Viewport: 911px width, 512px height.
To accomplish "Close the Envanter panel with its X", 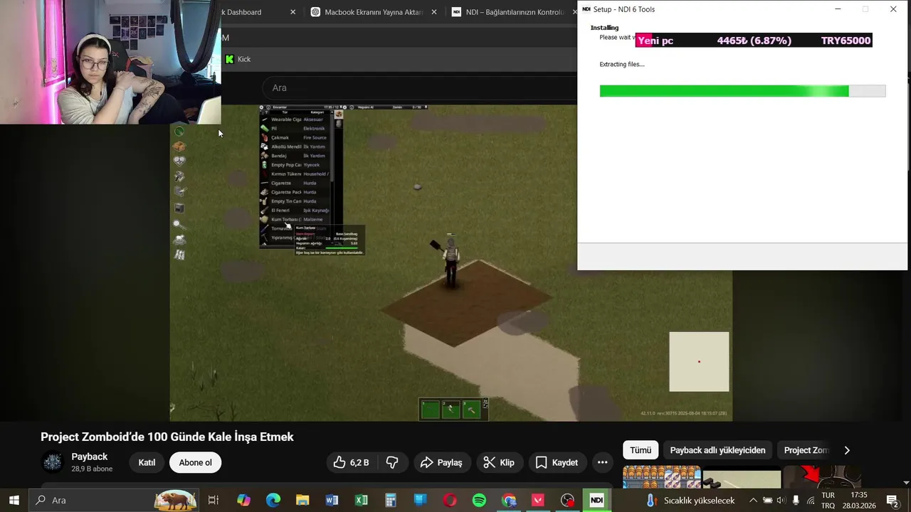I will coord(262,107).
